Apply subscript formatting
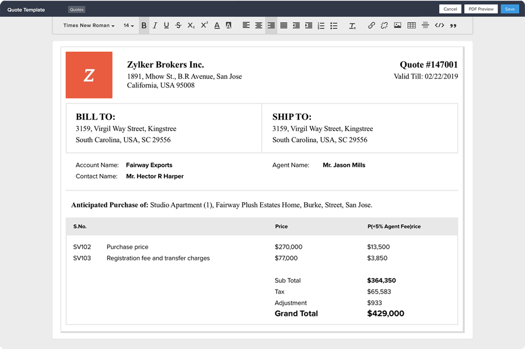This screenshot has height=349, width=525. pos(191,26)
